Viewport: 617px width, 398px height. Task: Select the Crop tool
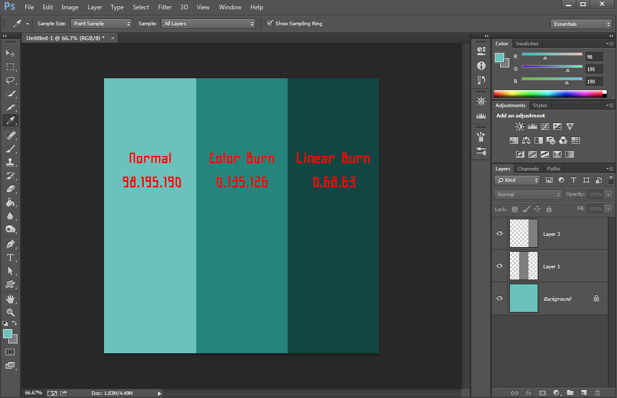pyautogui.click(x=10, y=107)
